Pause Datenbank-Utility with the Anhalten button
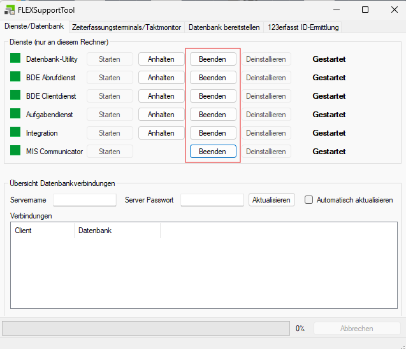406x349 pixels. click(x=161, y=59)
